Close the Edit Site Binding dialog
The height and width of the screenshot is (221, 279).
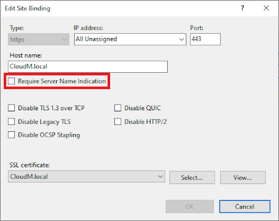point(266,8)
